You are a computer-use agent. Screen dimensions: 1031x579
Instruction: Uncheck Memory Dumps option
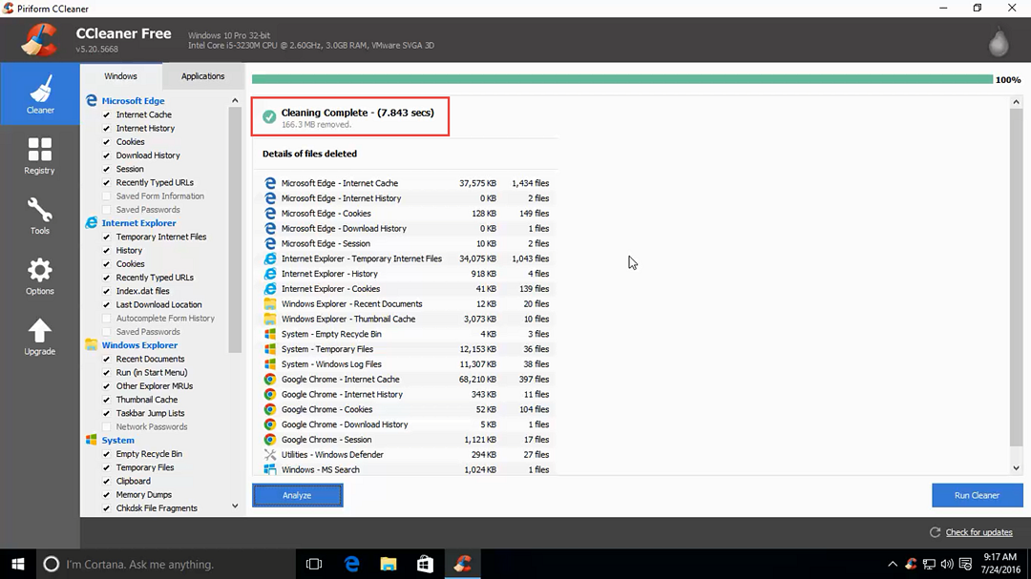(107, 495)
